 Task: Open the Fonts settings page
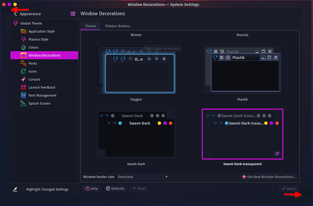(44, 63)
